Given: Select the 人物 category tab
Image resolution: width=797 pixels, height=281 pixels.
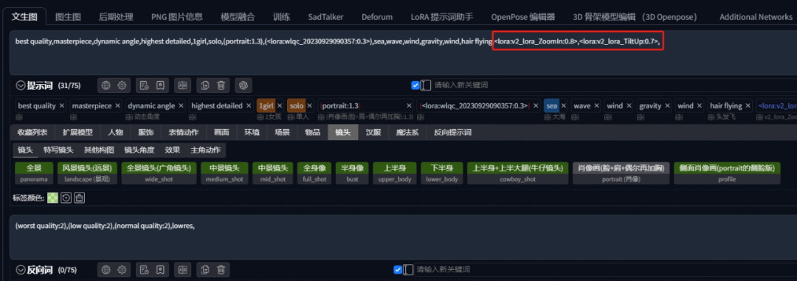Looking at the screenshot, I should [x=115, y=133].
